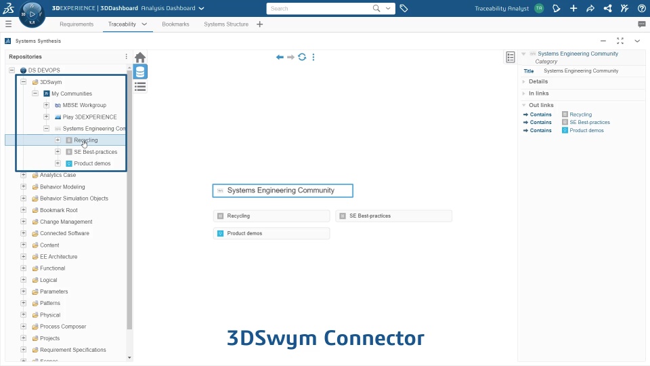
Task: Open the canvas toolbar more options
Action: (x=313, y=57)
